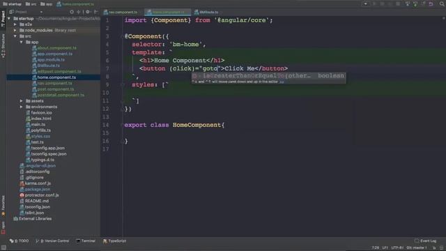
Task: Expand the environments folder
Action: point(22,107)
